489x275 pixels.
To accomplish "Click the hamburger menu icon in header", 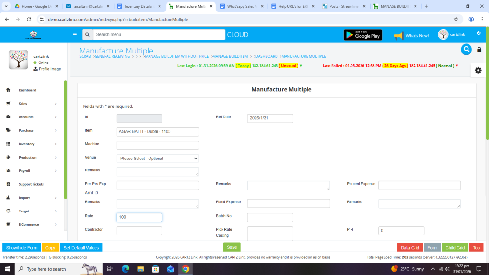I will coord(74,34).
